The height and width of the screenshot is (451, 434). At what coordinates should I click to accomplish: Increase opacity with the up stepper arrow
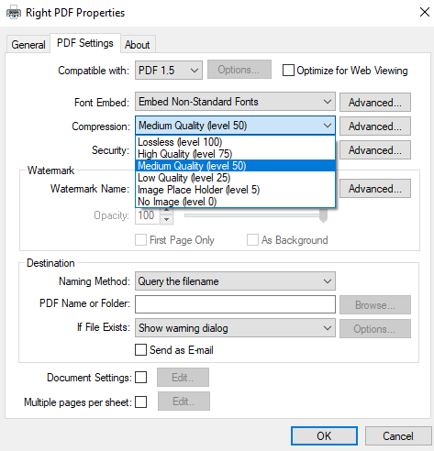[166, 210]
